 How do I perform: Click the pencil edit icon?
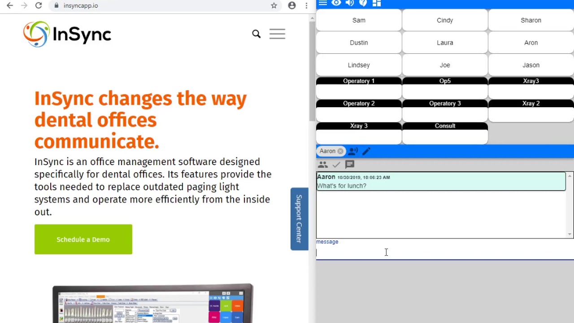pos(366,151)
